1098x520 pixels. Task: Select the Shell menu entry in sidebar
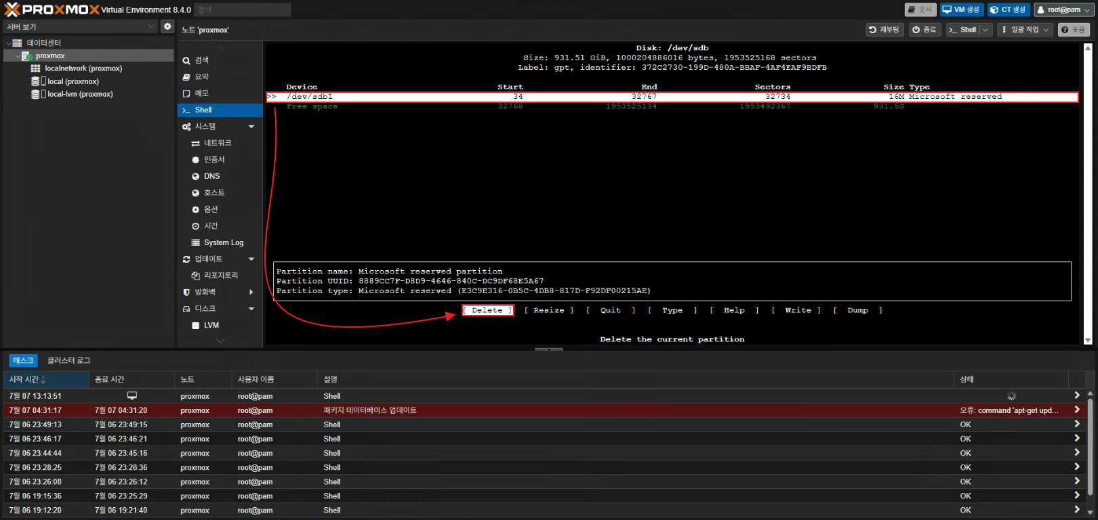(220, 110)
